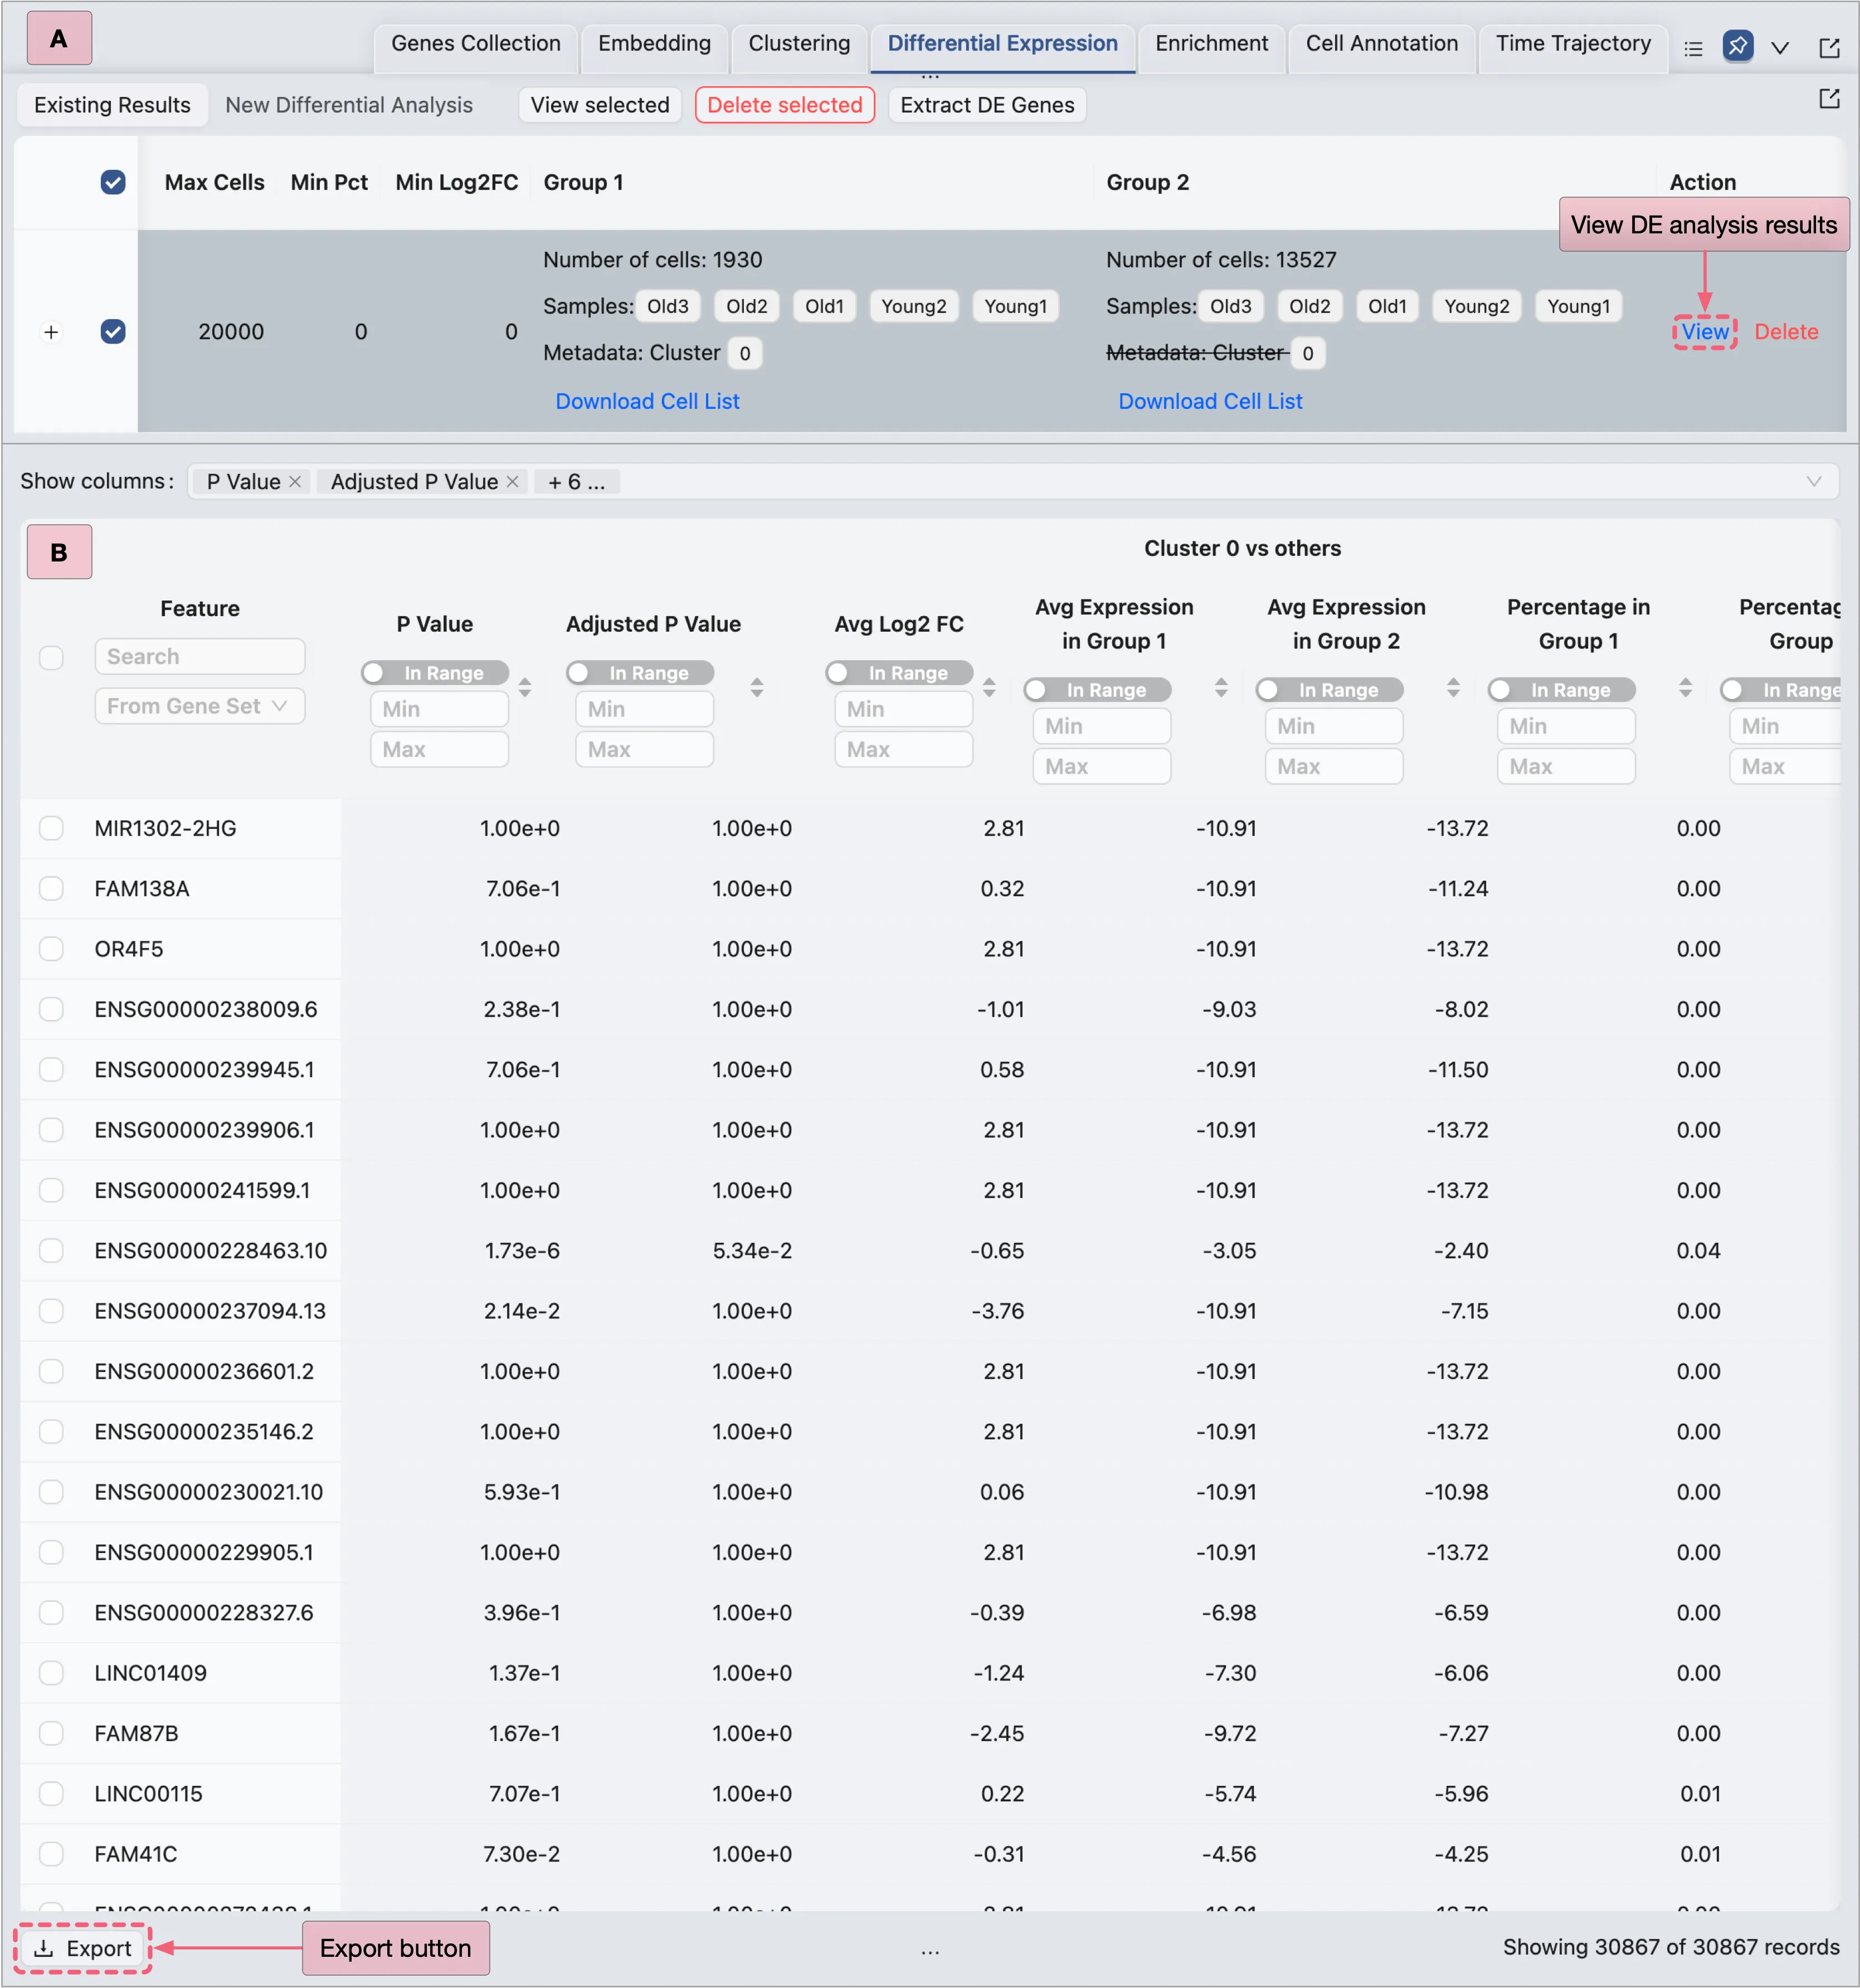Click Download Cell List for Group 1
The width and height of the screenshot is (1860, 1988).
(x=647, y=401)
